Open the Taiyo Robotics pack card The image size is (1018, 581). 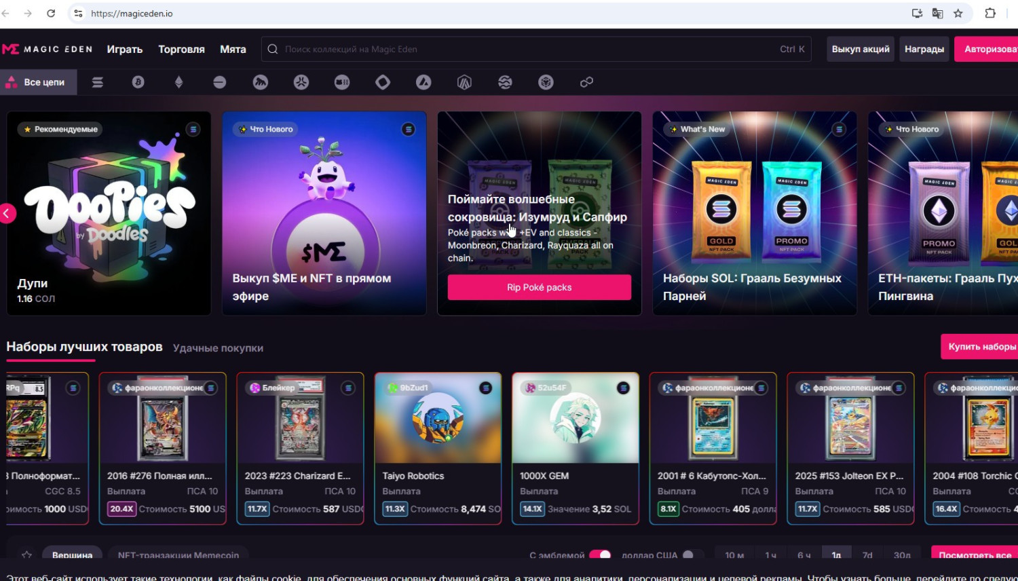tap(438, 448)
